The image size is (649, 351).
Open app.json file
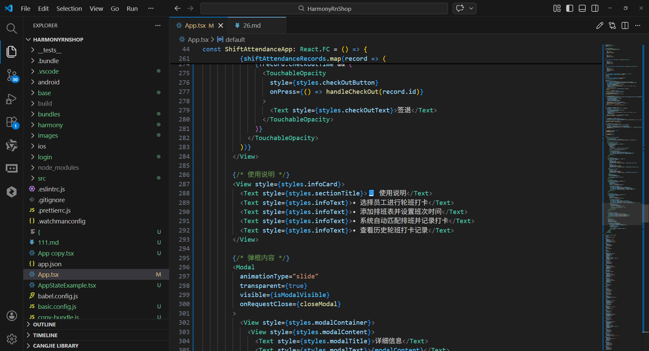96,264
